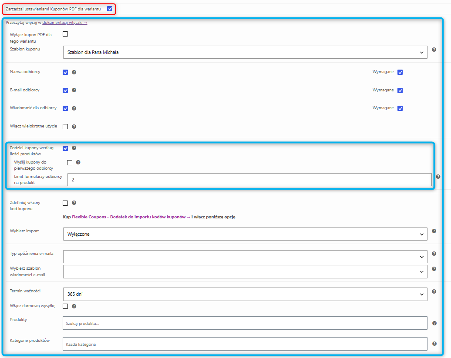
Task: Open Szablon kuponu dropdown
Action: click(245, 52)
